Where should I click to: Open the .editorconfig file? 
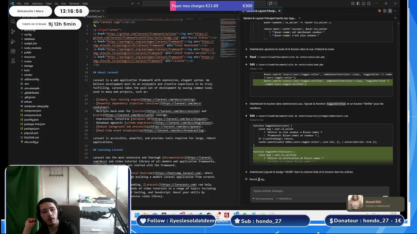click(31, 79)
